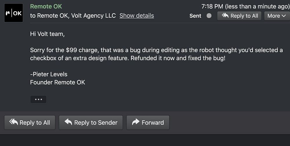Click the Pieter Levels signature line
The height and width of the screenshot is (146, 290).
49,74
